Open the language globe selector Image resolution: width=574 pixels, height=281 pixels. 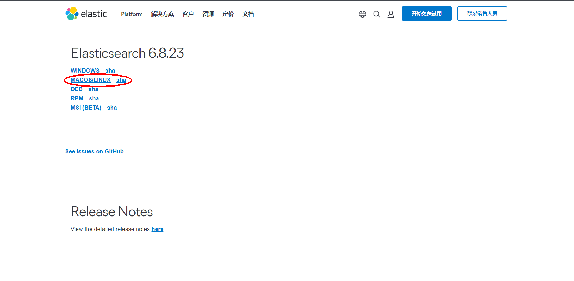(362, 14)
